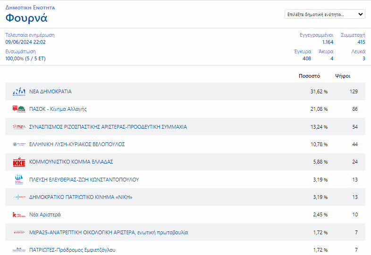This screenshot has width=371, height=255.
Task: Click the vote count 129
Action: click(354, 91)
